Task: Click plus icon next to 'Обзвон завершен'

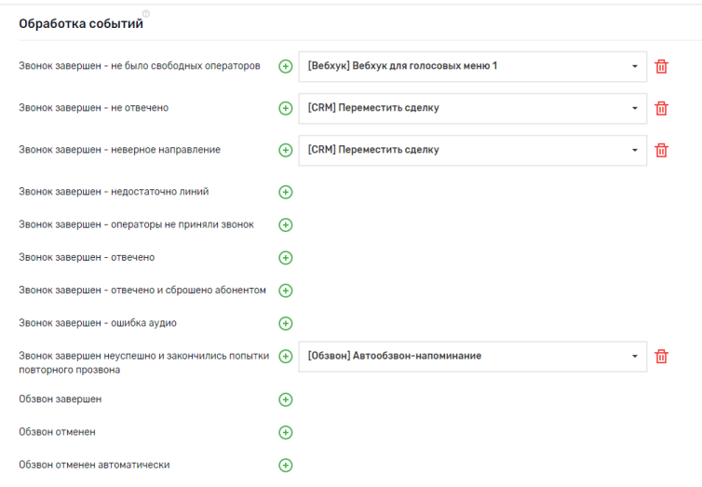Action: [x=286, y=399]
